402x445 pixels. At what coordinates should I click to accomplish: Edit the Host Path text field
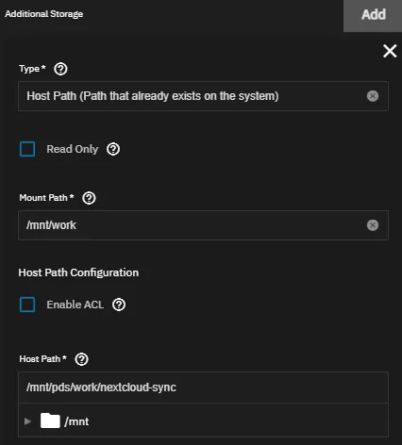coord(203,387)
